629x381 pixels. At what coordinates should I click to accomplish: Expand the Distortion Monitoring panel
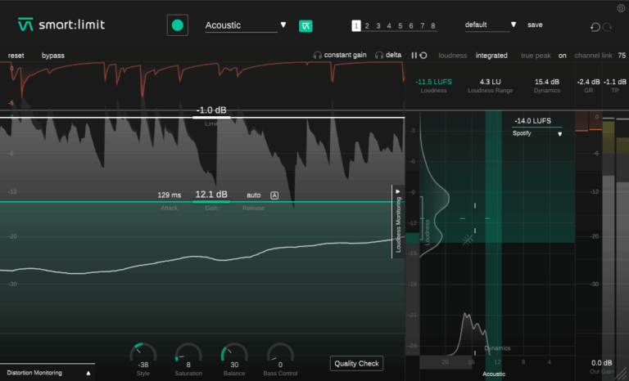pos(88,373)
